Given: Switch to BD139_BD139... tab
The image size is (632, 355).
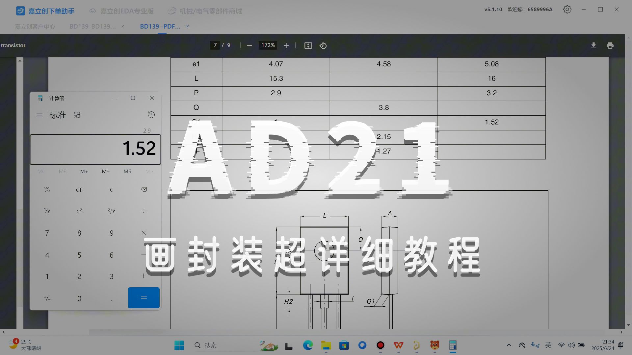Looking at the screenshot, I should (x=92, y=26).
